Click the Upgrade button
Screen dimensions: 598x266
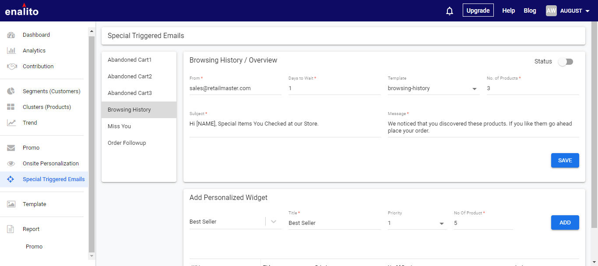(x=478, y=10)
